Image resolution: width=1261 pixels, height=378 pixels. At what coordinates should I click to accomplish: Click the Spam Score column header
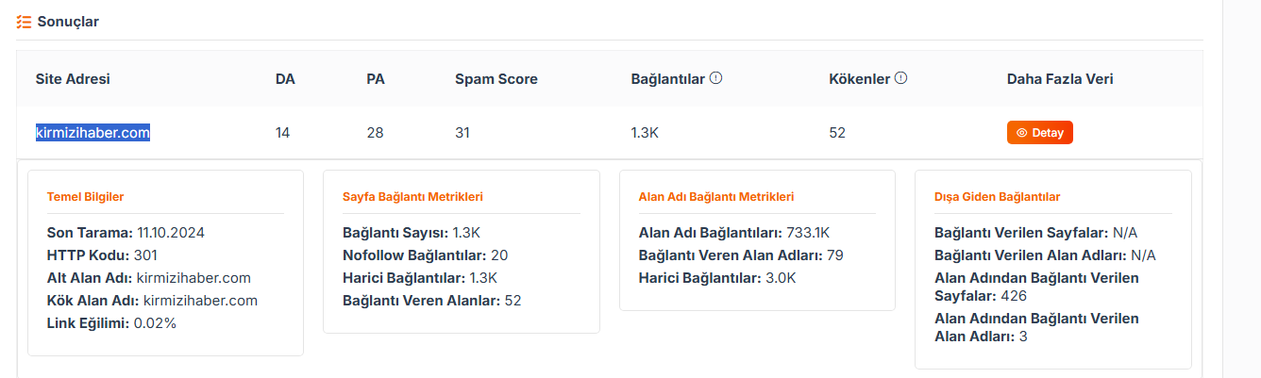[x=496, y=79]
